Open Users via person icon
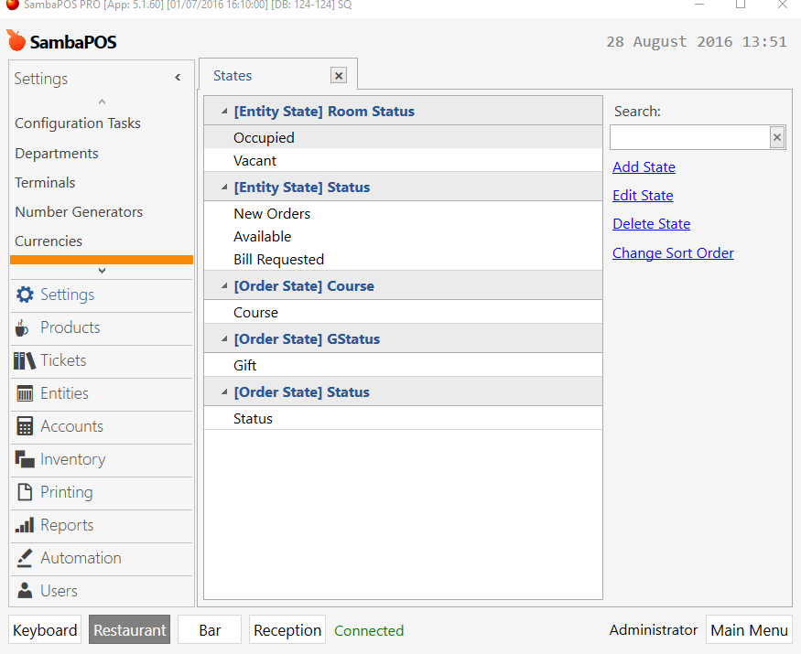The image size is (801, 654). click(25, 591)
